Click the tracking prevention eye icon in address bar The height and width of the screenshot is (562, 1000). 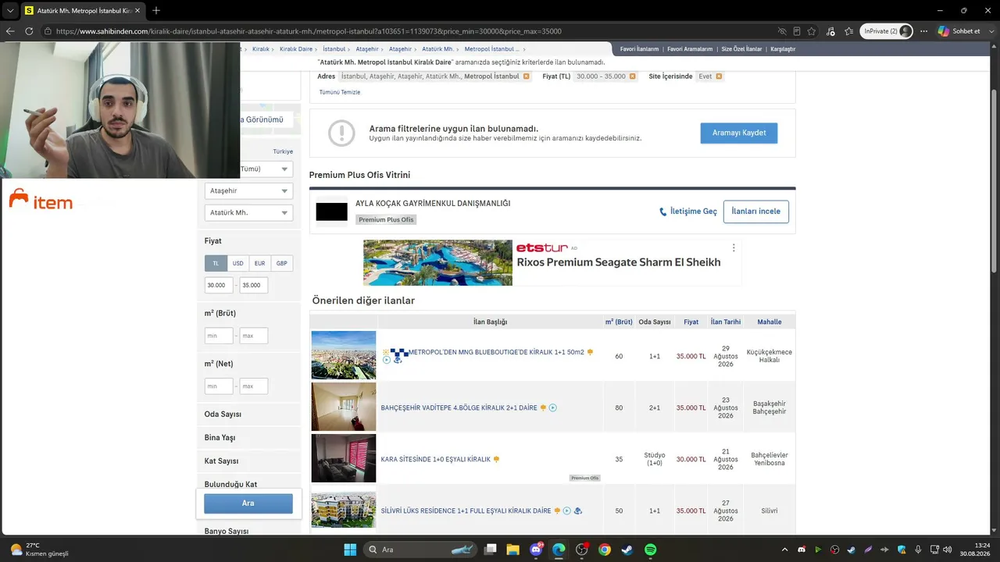(x=782, y=31)
